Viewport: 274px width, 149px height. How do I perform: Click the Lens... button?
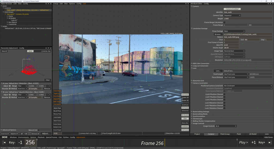tap(218, 71)
